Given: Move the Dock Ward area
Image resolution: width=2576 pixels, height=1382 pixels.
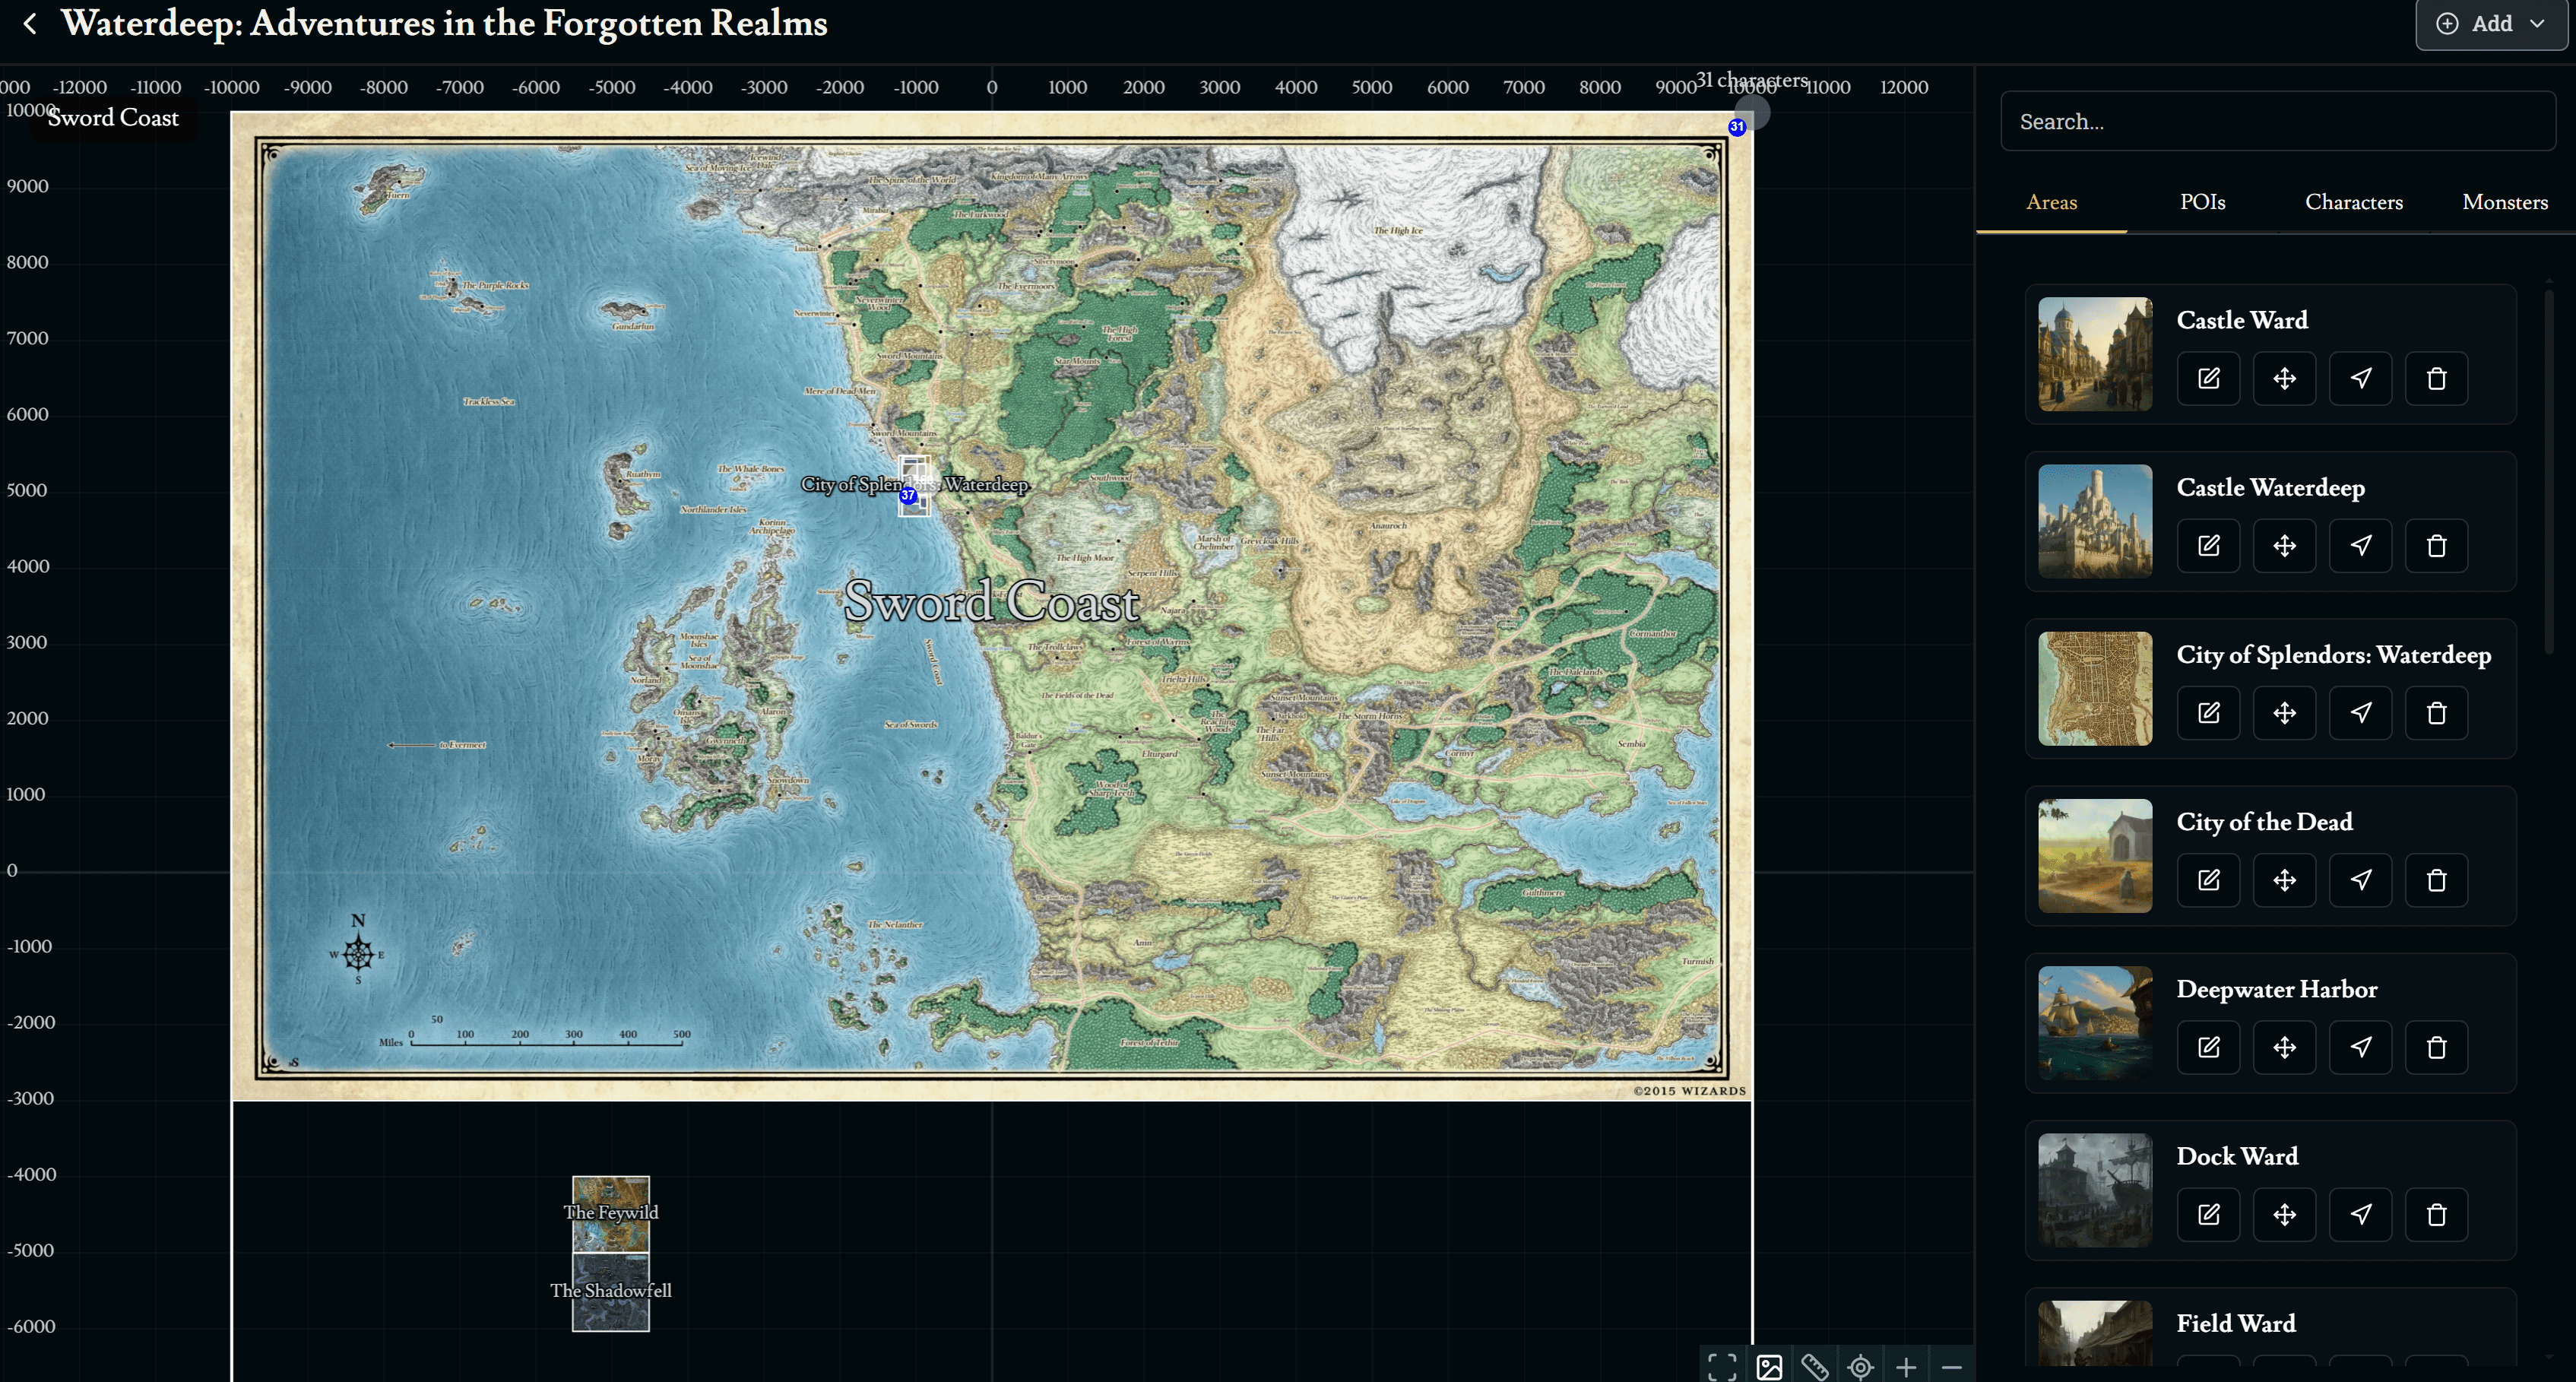Looking at the screenshot, I should pyautogui.click(x=2285, y=1214).
